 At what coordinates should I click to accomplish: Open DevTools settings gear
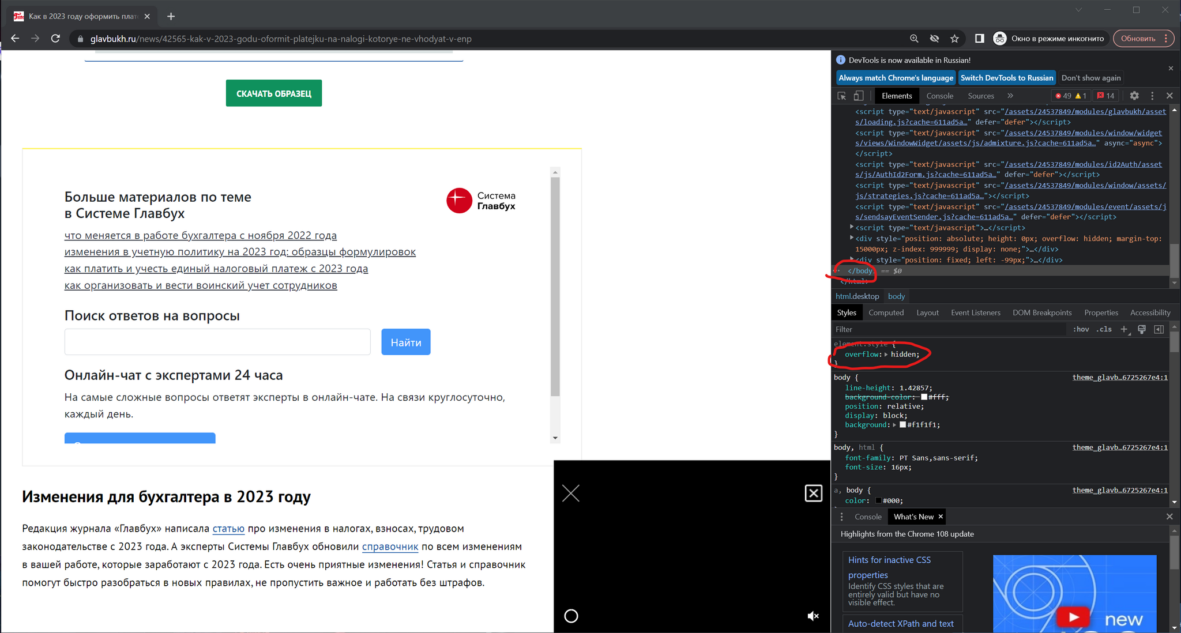click(x=1134, y=96)
